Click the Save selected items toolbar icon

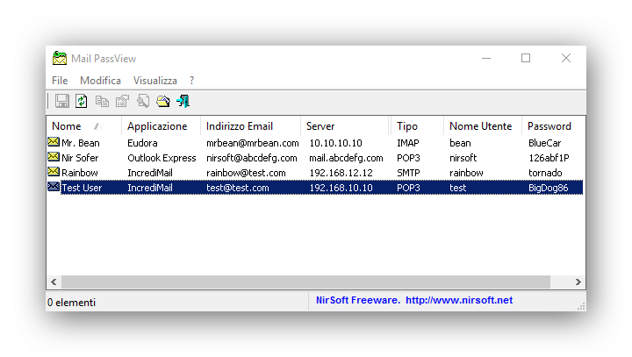click(x=61, y=101)
